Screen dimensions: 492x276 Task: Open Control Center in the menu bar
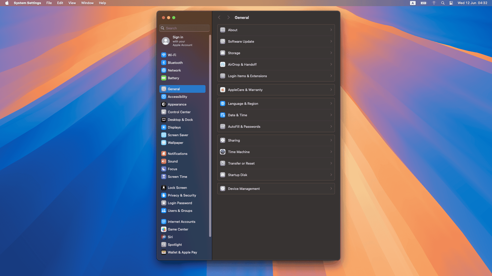(x=451, y=3)
